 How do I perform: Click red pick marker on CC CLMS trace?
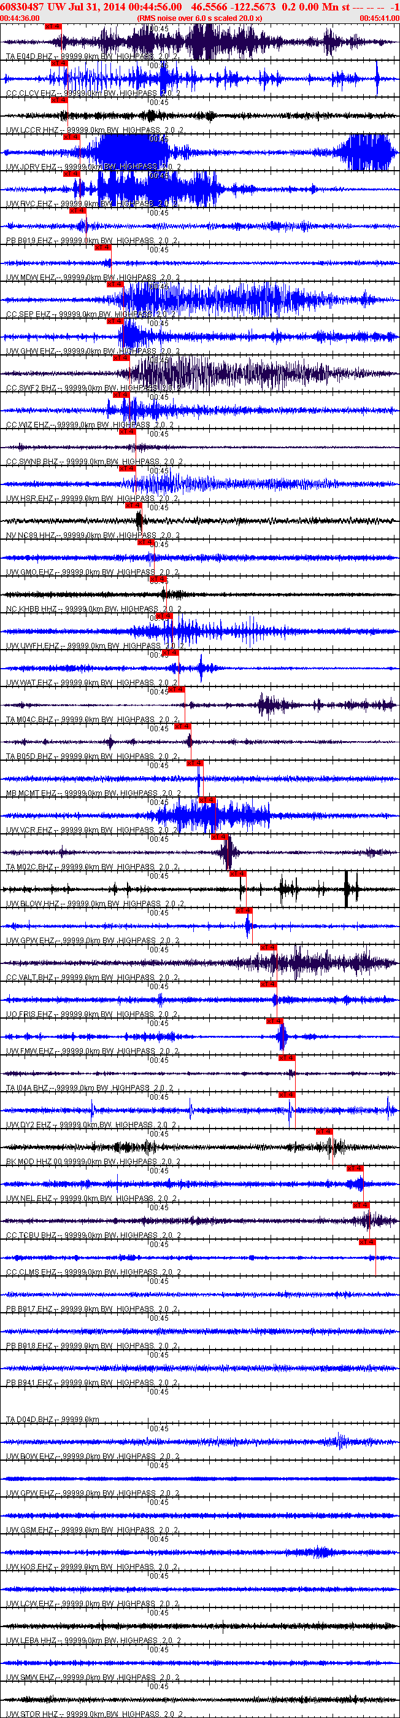[x=367, y=1242]
